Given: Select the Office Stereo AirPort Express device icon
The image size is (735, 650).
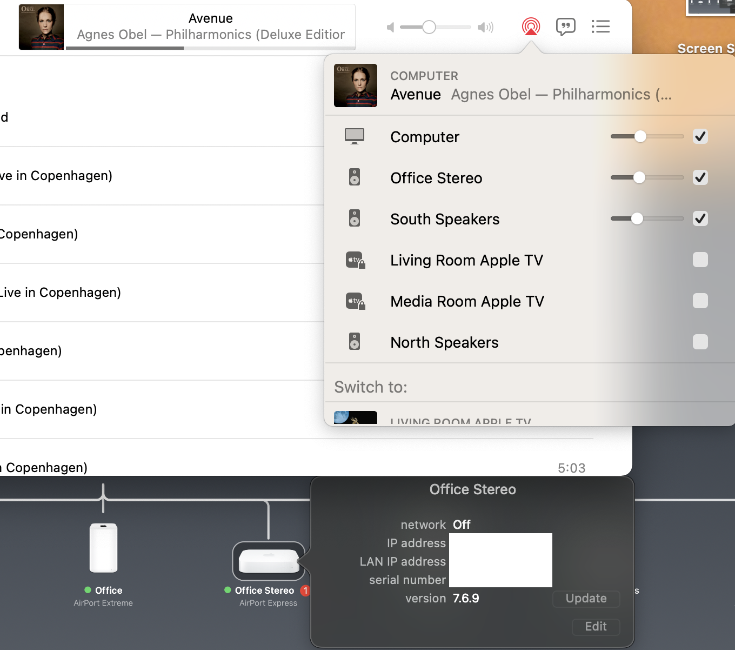Looking at the screenshot, I should click(269, 561).
